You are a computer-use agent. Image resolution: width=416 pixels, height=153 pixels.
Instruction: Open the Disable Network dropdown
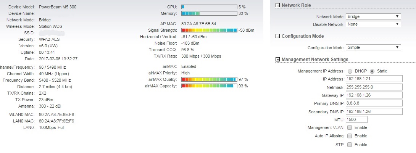click(x=373, y=24)
